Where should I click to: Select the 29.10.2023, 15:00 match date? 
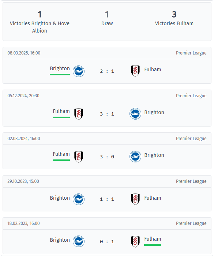tap(23, 181)
